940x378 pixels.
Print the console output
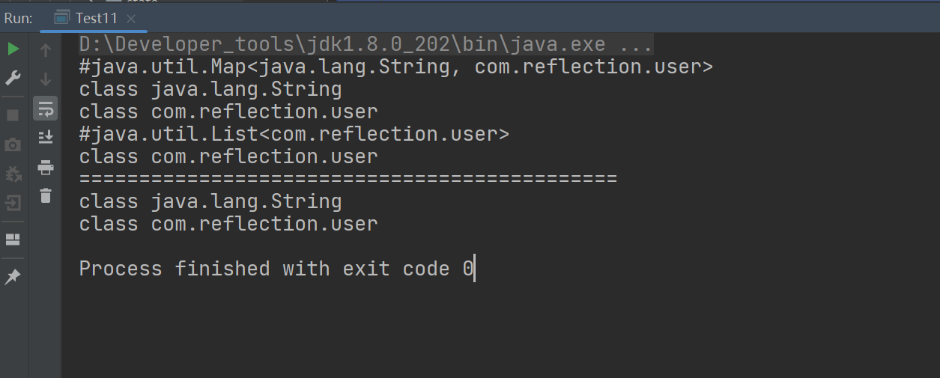(46, 166)
